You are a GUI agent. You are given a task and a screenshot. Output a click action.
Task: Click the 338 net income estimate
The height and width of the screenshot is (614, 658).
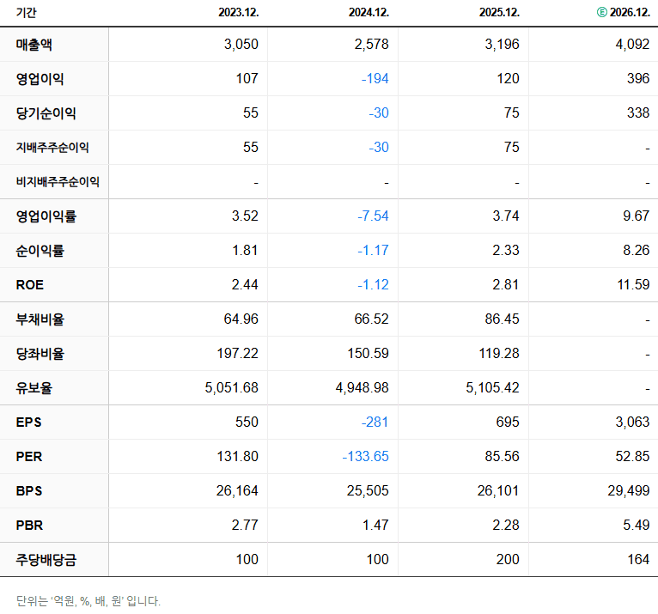tap(638, 112)
